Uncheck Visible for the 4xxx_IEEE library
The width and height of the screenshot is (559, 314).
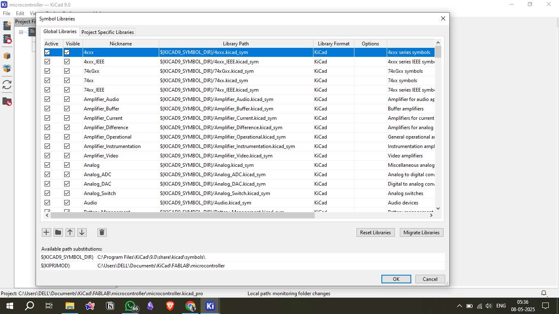[x=67, y=62]
